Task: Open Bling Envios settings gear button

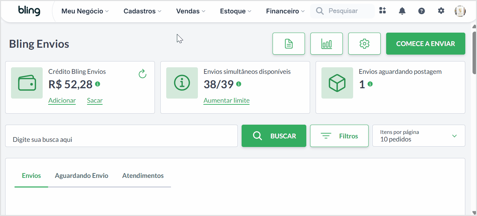Action: pyautogui.click(x=364, y=44)
